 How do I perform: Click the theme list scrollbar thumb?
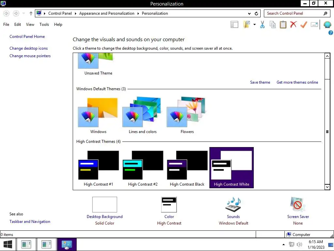pos(327,132)
